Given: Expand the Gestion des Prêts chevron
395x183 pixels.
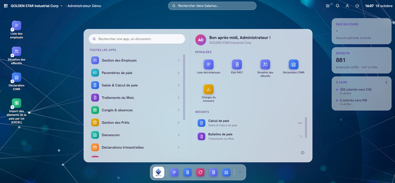Looking at the screenshot, I should 179,123.
